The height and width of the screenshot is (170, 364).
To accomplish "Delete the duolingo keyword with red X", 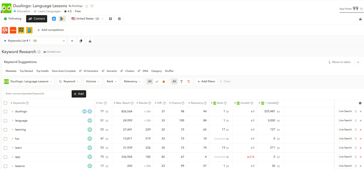I will (360, 111).
